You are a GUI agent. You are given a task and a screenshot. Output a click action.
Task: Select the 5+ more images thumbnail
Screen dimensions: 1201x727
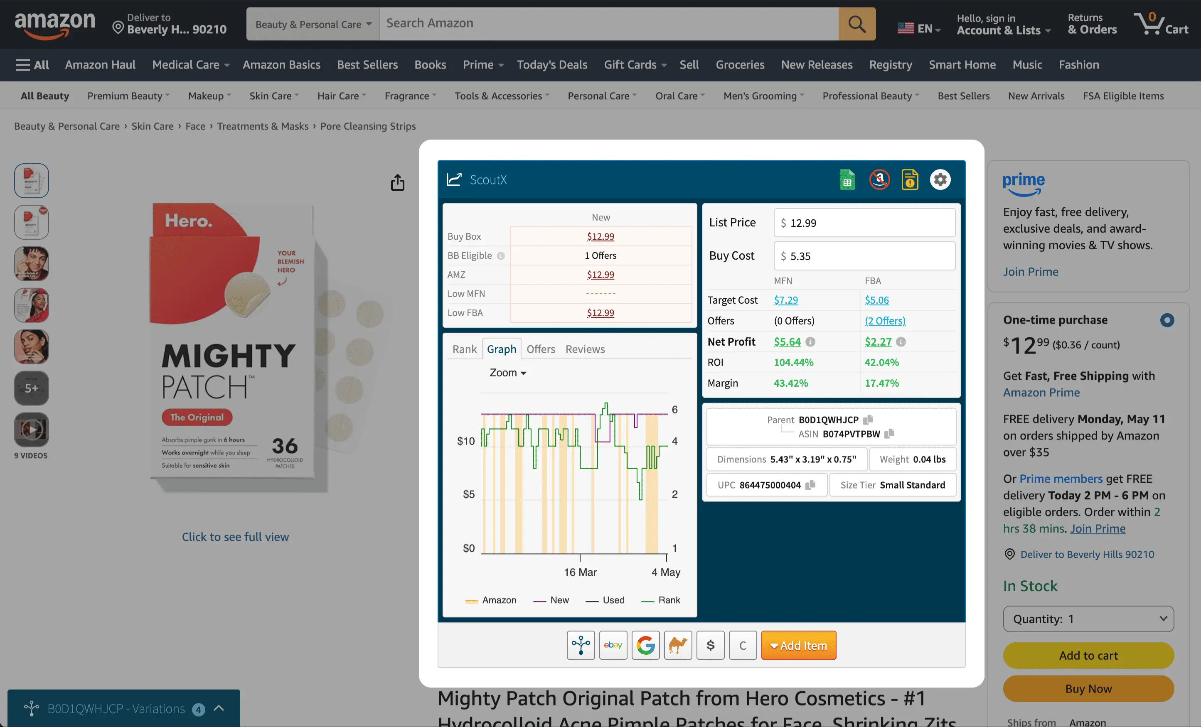point(32,388)
